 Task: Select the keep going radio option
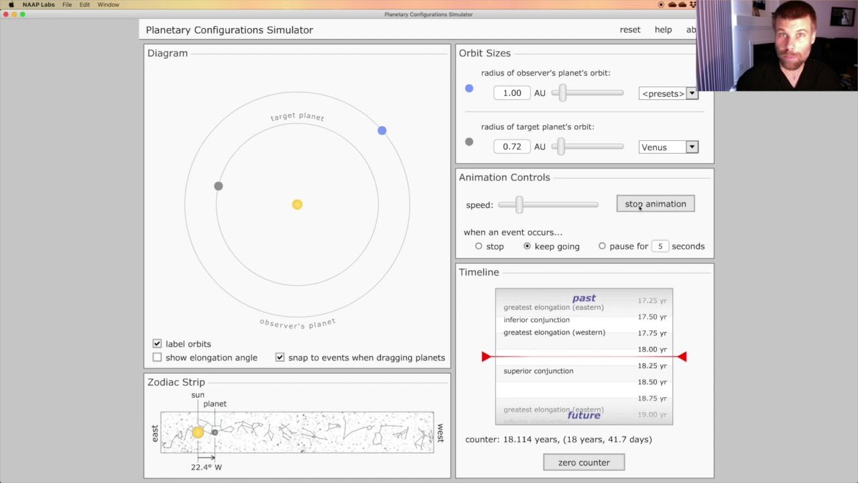[x=527, y=246]
